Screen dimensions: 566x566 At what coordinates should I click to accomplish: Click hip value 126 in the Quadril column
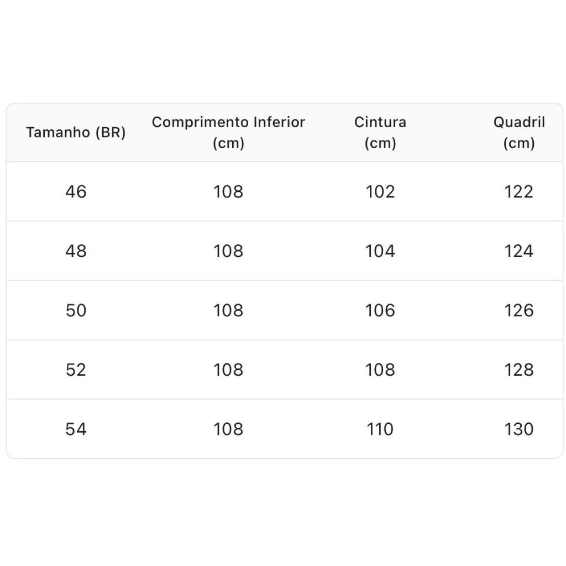click(x=519, y=311)
